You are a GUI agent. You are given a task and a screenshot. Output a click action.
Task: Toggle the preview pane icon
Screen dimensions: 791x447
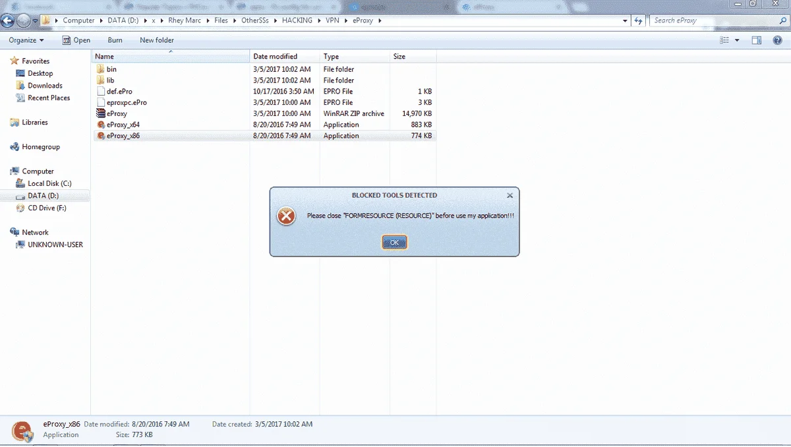pos(757,40)
